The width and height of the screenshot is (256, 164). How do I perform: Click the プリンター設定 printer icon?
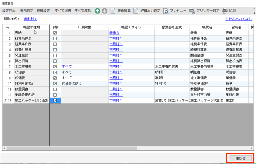point(192,11)
